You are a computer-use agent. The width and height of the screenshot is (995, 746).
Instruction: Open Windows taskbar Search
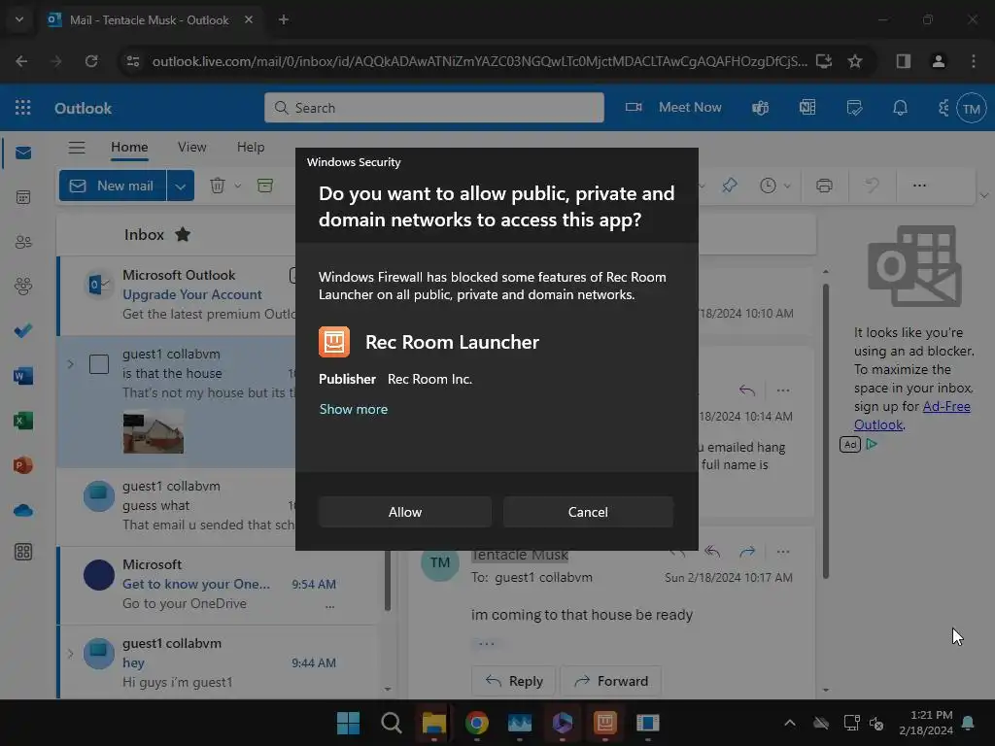click(x=391, y=723)
